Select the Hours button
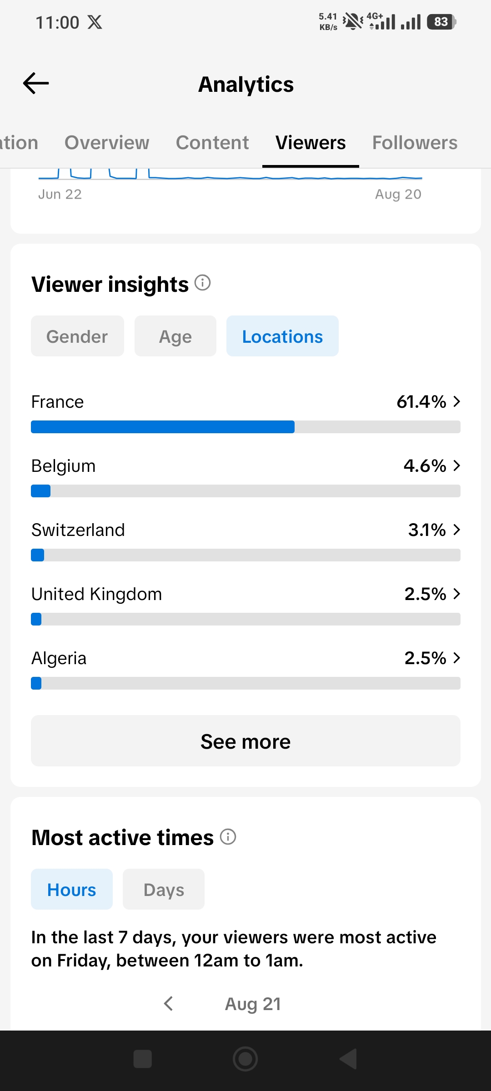The width and height of the screenshot is (491, 1091). point(72,889)
